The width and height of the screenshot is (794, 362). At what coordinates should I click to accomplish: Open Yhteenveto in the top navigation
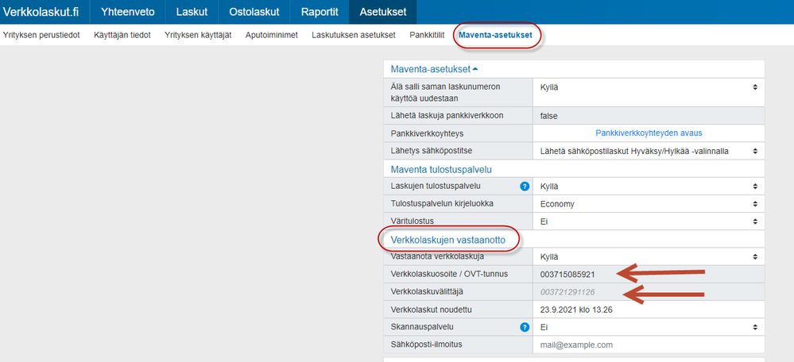tap(128, 12)
